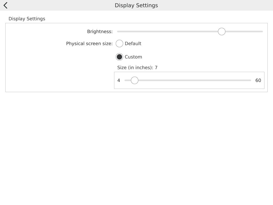Screen dimensions: 273x205
Task: Select the Default screen size option
Action: coord(119,44)
